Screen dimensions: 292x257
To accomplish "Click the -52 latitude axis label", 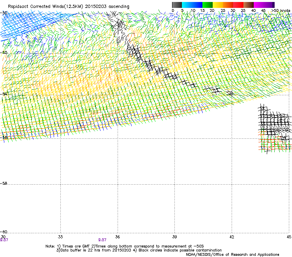I will point(4,53).
